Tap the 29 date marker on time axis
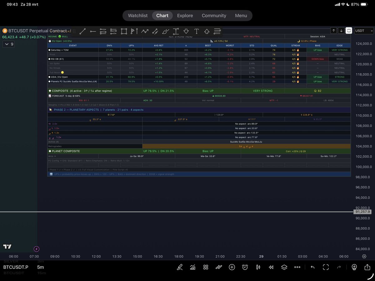This screenshot has width=375, height=281. 261,256
